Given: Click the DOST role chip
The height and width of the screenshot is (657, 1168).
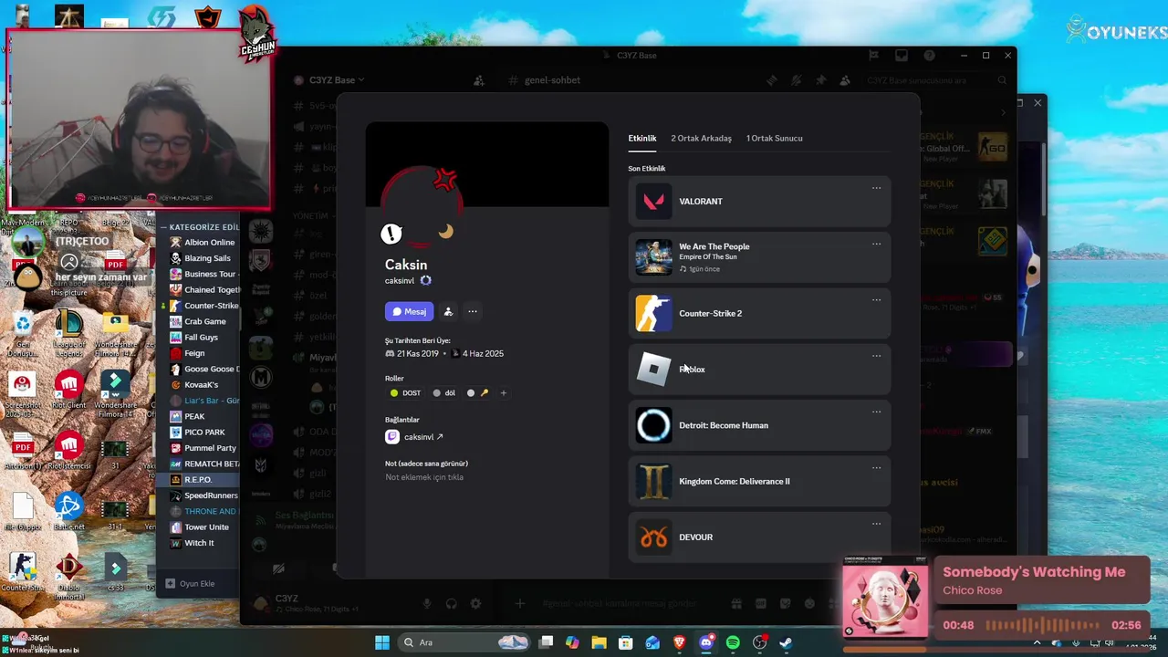Looking at the screenshot, I should (406, 393).
